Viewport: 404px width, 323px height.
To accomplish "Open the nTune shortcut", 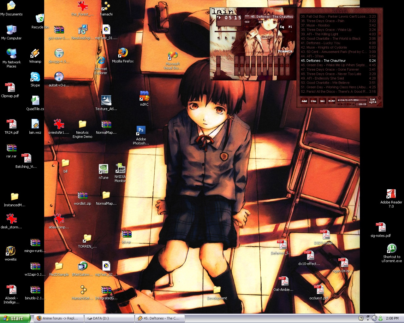I will [x=104, y=172].
